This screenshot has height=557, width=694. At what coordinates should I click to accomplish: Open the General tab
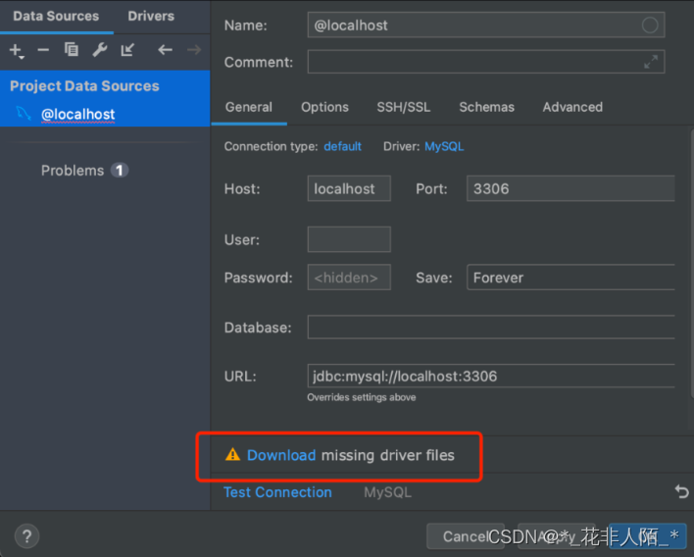click(249, 107)
